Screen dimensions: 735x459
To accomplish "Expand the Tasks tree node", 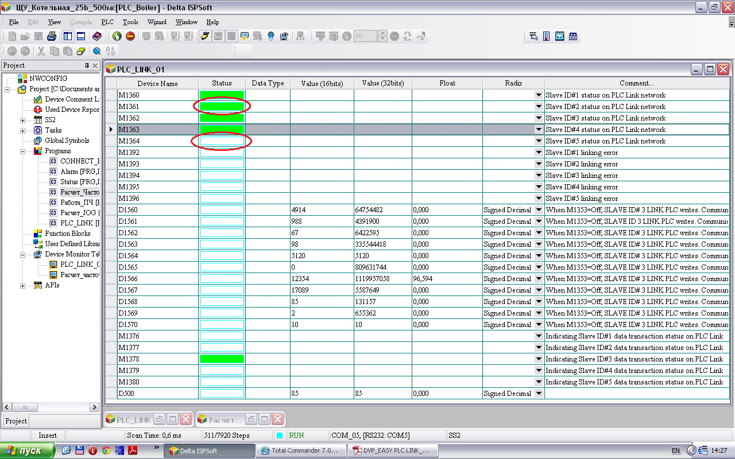I will tap(22, 130).
